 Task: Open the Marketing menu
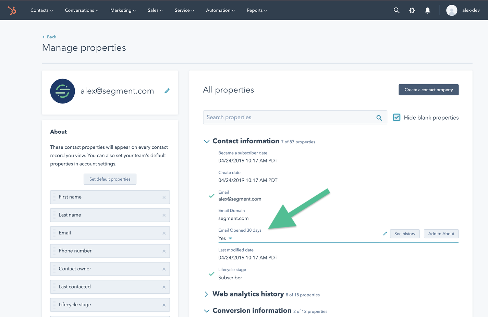point(123,10)
